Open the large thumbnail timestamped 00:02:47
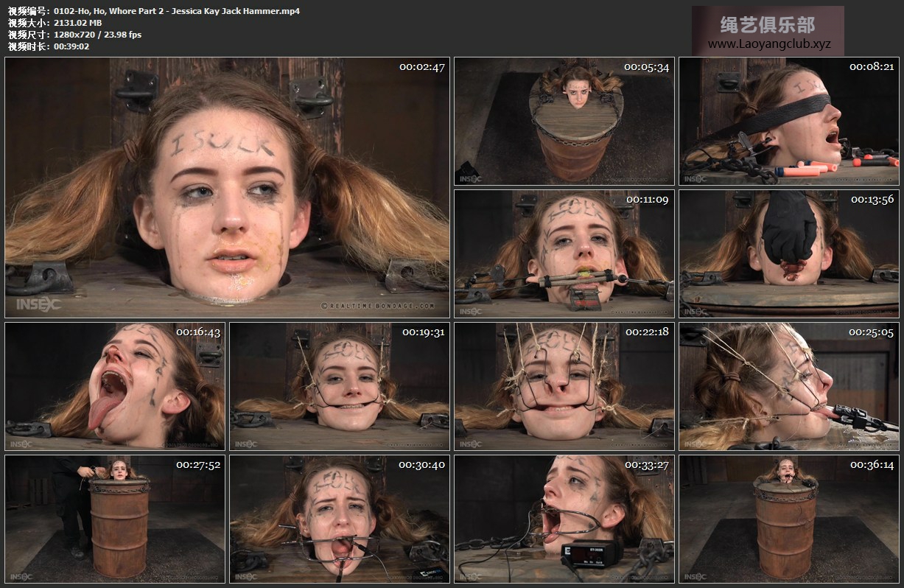 point(227,187)
